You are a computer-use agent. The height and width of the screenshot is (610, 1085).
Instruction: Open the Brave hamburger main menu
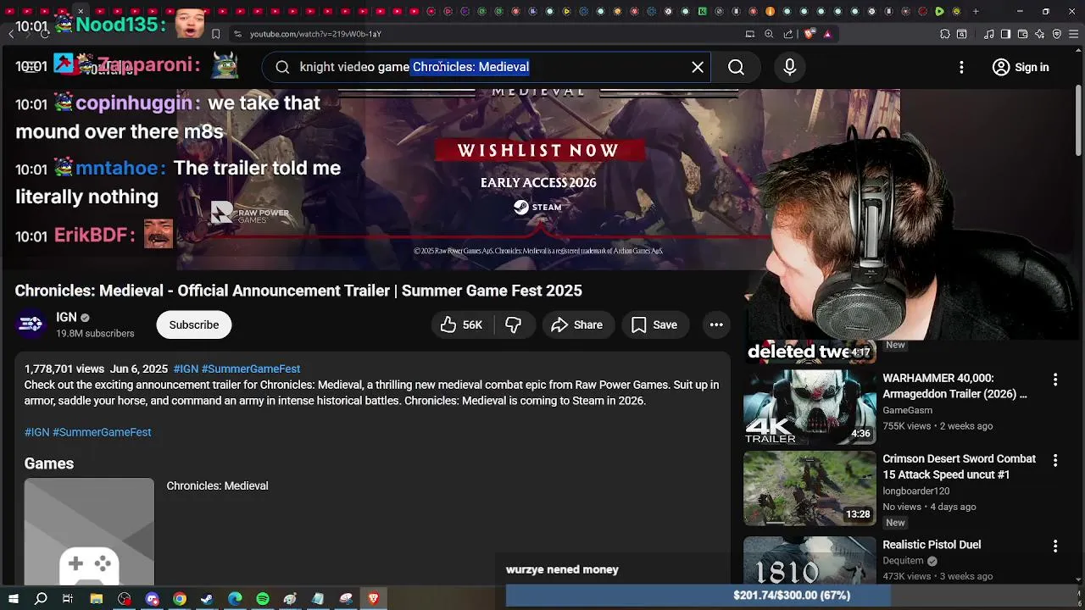[x=1073, y=34]
